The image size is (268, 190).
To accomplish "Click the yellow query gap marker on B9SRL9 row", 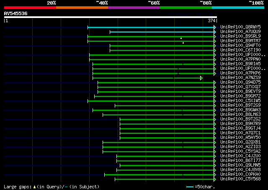I will [x=181, y=38].
